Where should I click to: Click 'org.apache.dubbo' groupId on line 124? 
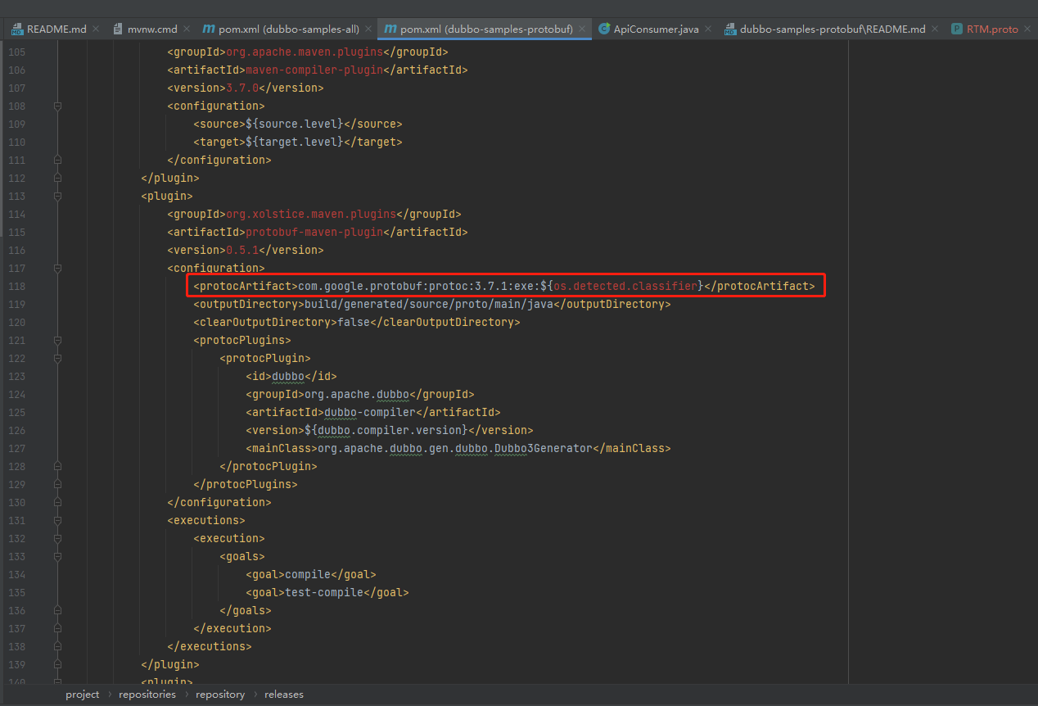[x=357, y=394]
